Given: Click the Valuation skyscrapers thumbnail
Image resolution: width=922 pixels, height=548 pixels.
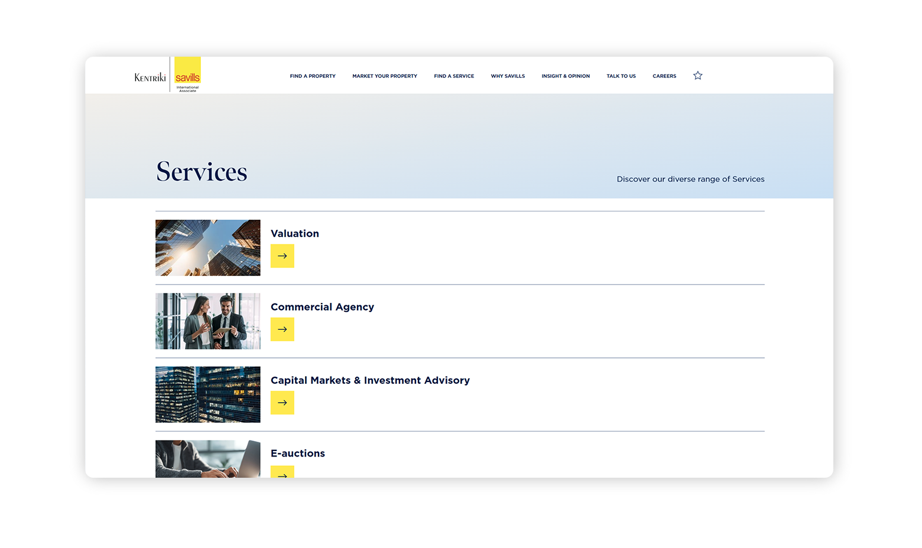Looking at the screenshot, I should (x=207, y=247).
